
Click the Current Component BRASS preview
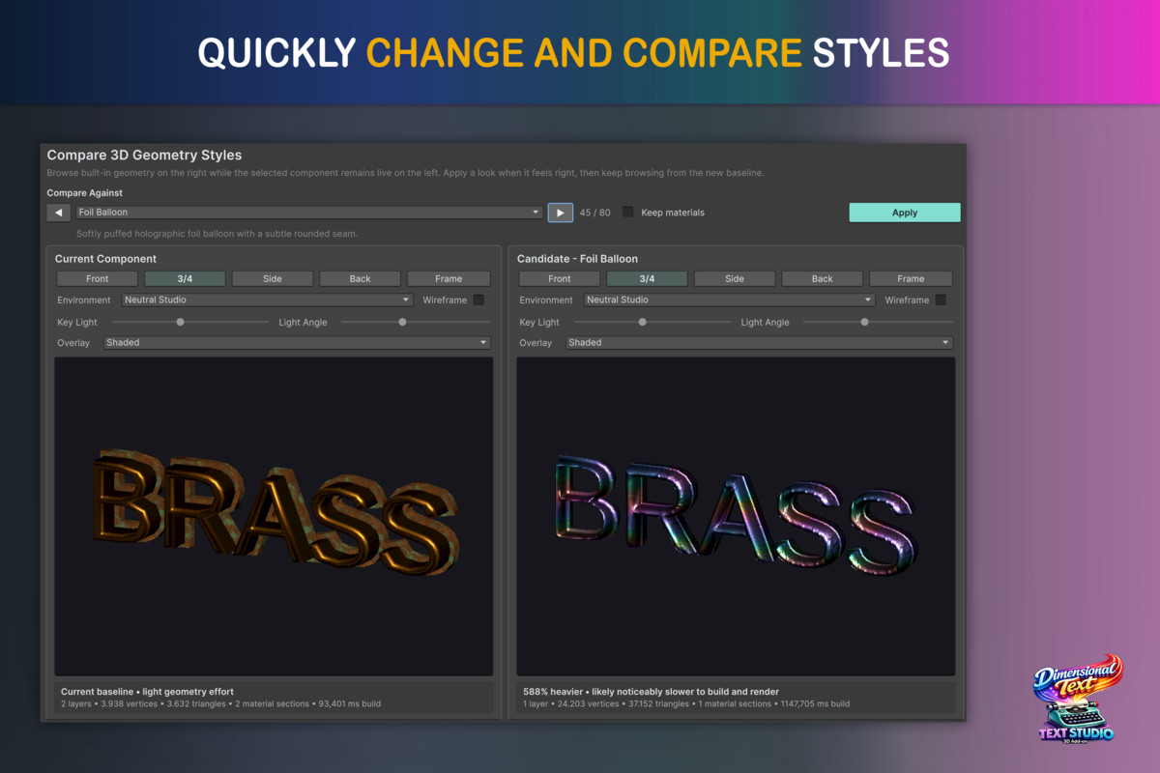pos(274,517)
